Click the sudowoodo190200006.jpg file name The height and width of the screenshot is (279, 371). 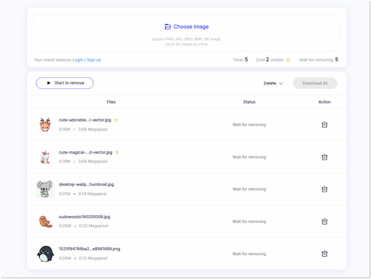[x=84, y=217]
